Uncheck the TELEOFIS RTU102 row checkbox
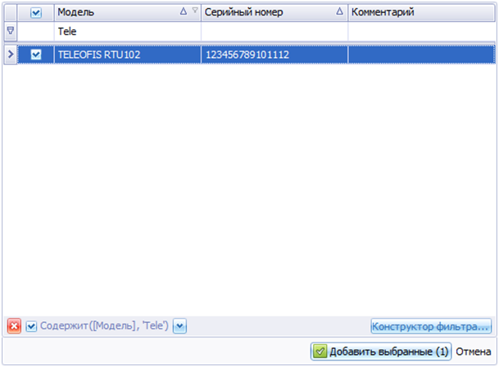Viewport: 499px width, 367px height. tap(36, 55)
